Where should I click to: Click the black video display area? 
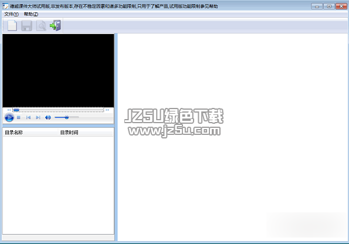click(58, 70)
